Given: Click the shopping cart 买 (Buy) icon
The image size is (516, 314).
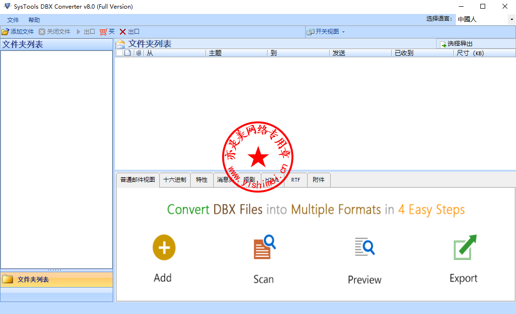Looking at the screenshot, I should (103, 32).
